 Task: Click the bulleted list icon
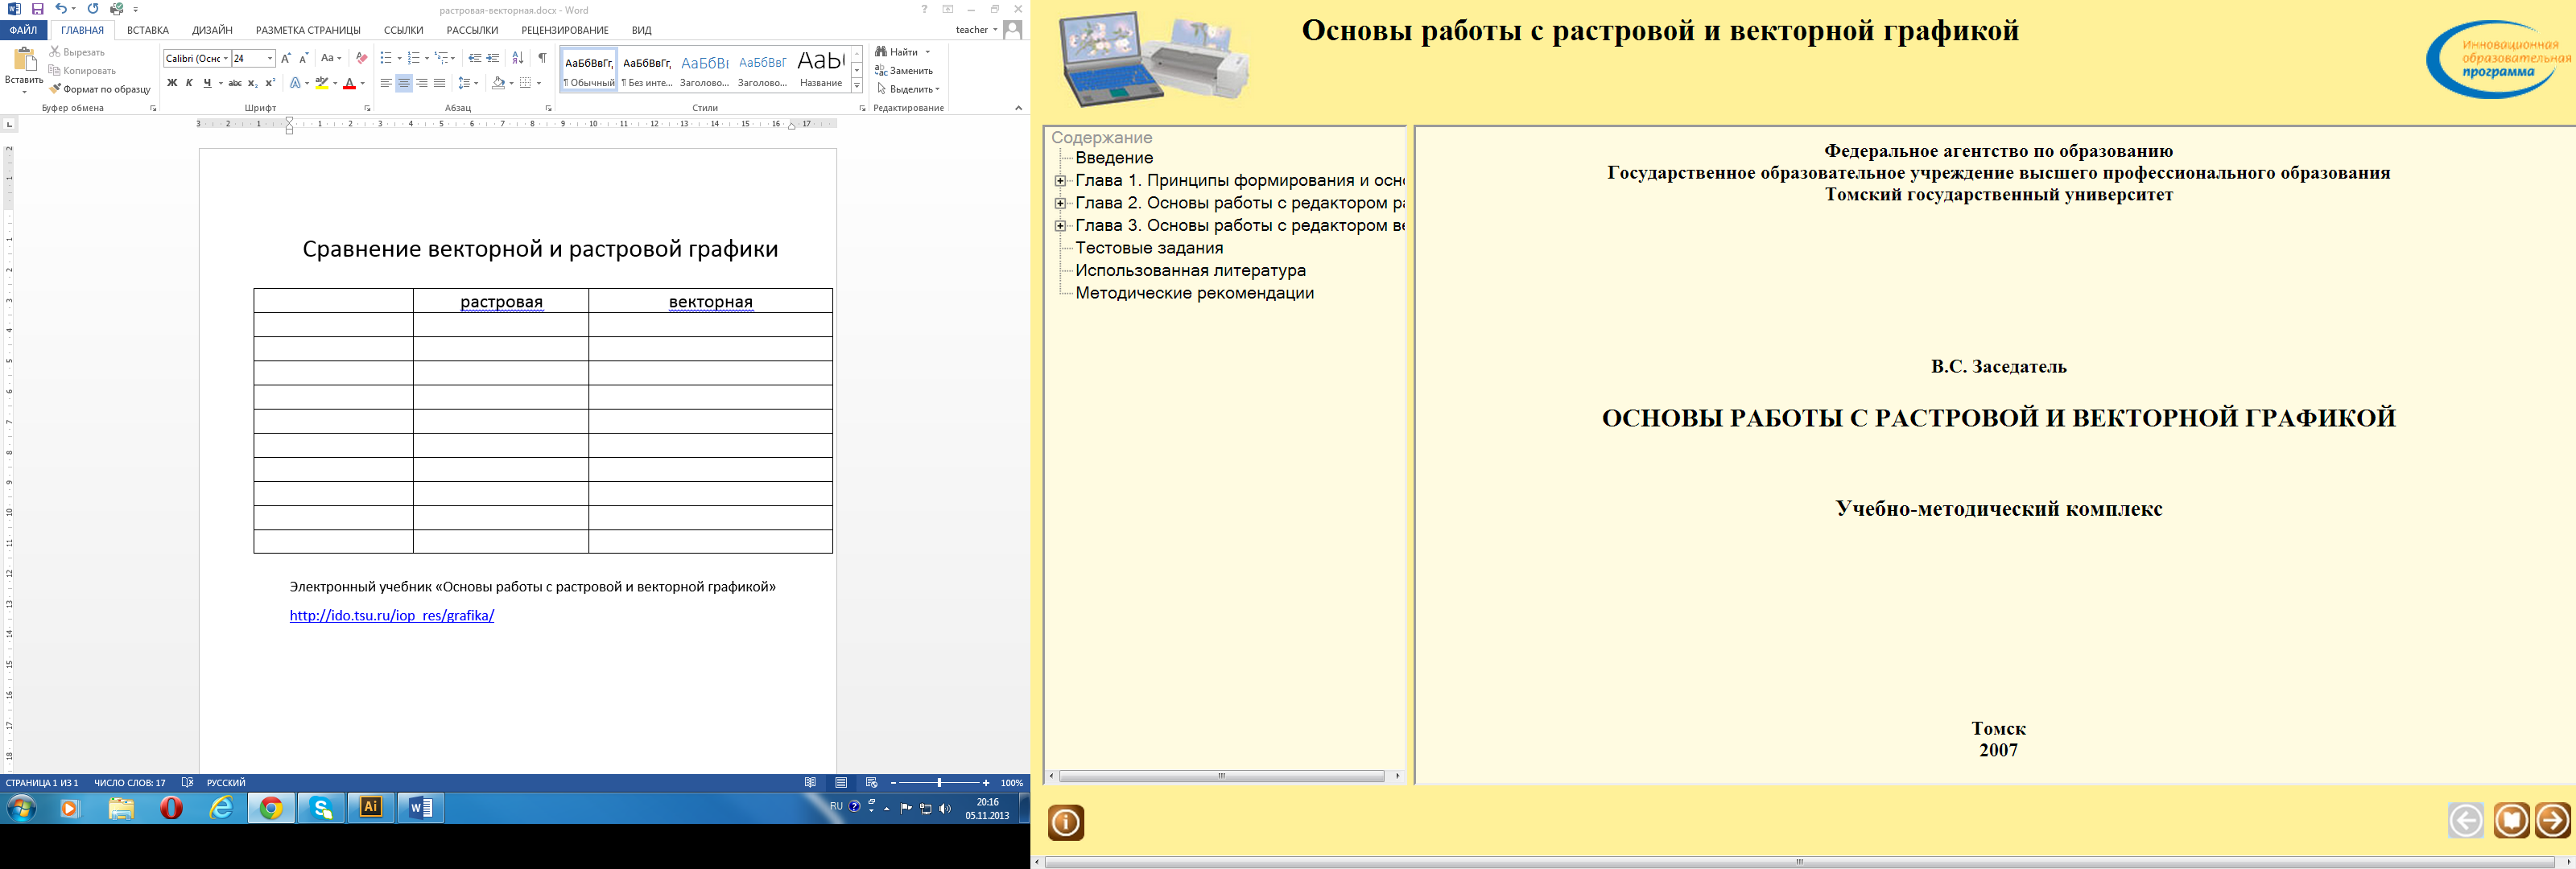pyautogui.click(x=386, y=58)
